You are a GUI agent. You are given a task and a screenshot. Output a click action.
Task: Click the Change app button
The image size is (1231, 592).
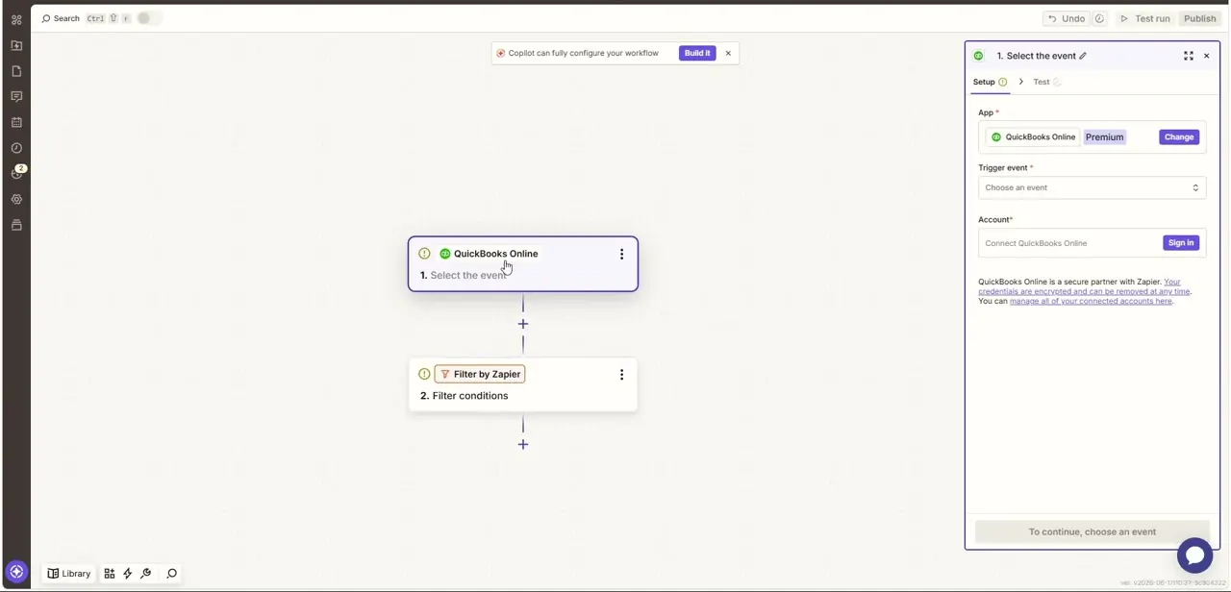1179,137
